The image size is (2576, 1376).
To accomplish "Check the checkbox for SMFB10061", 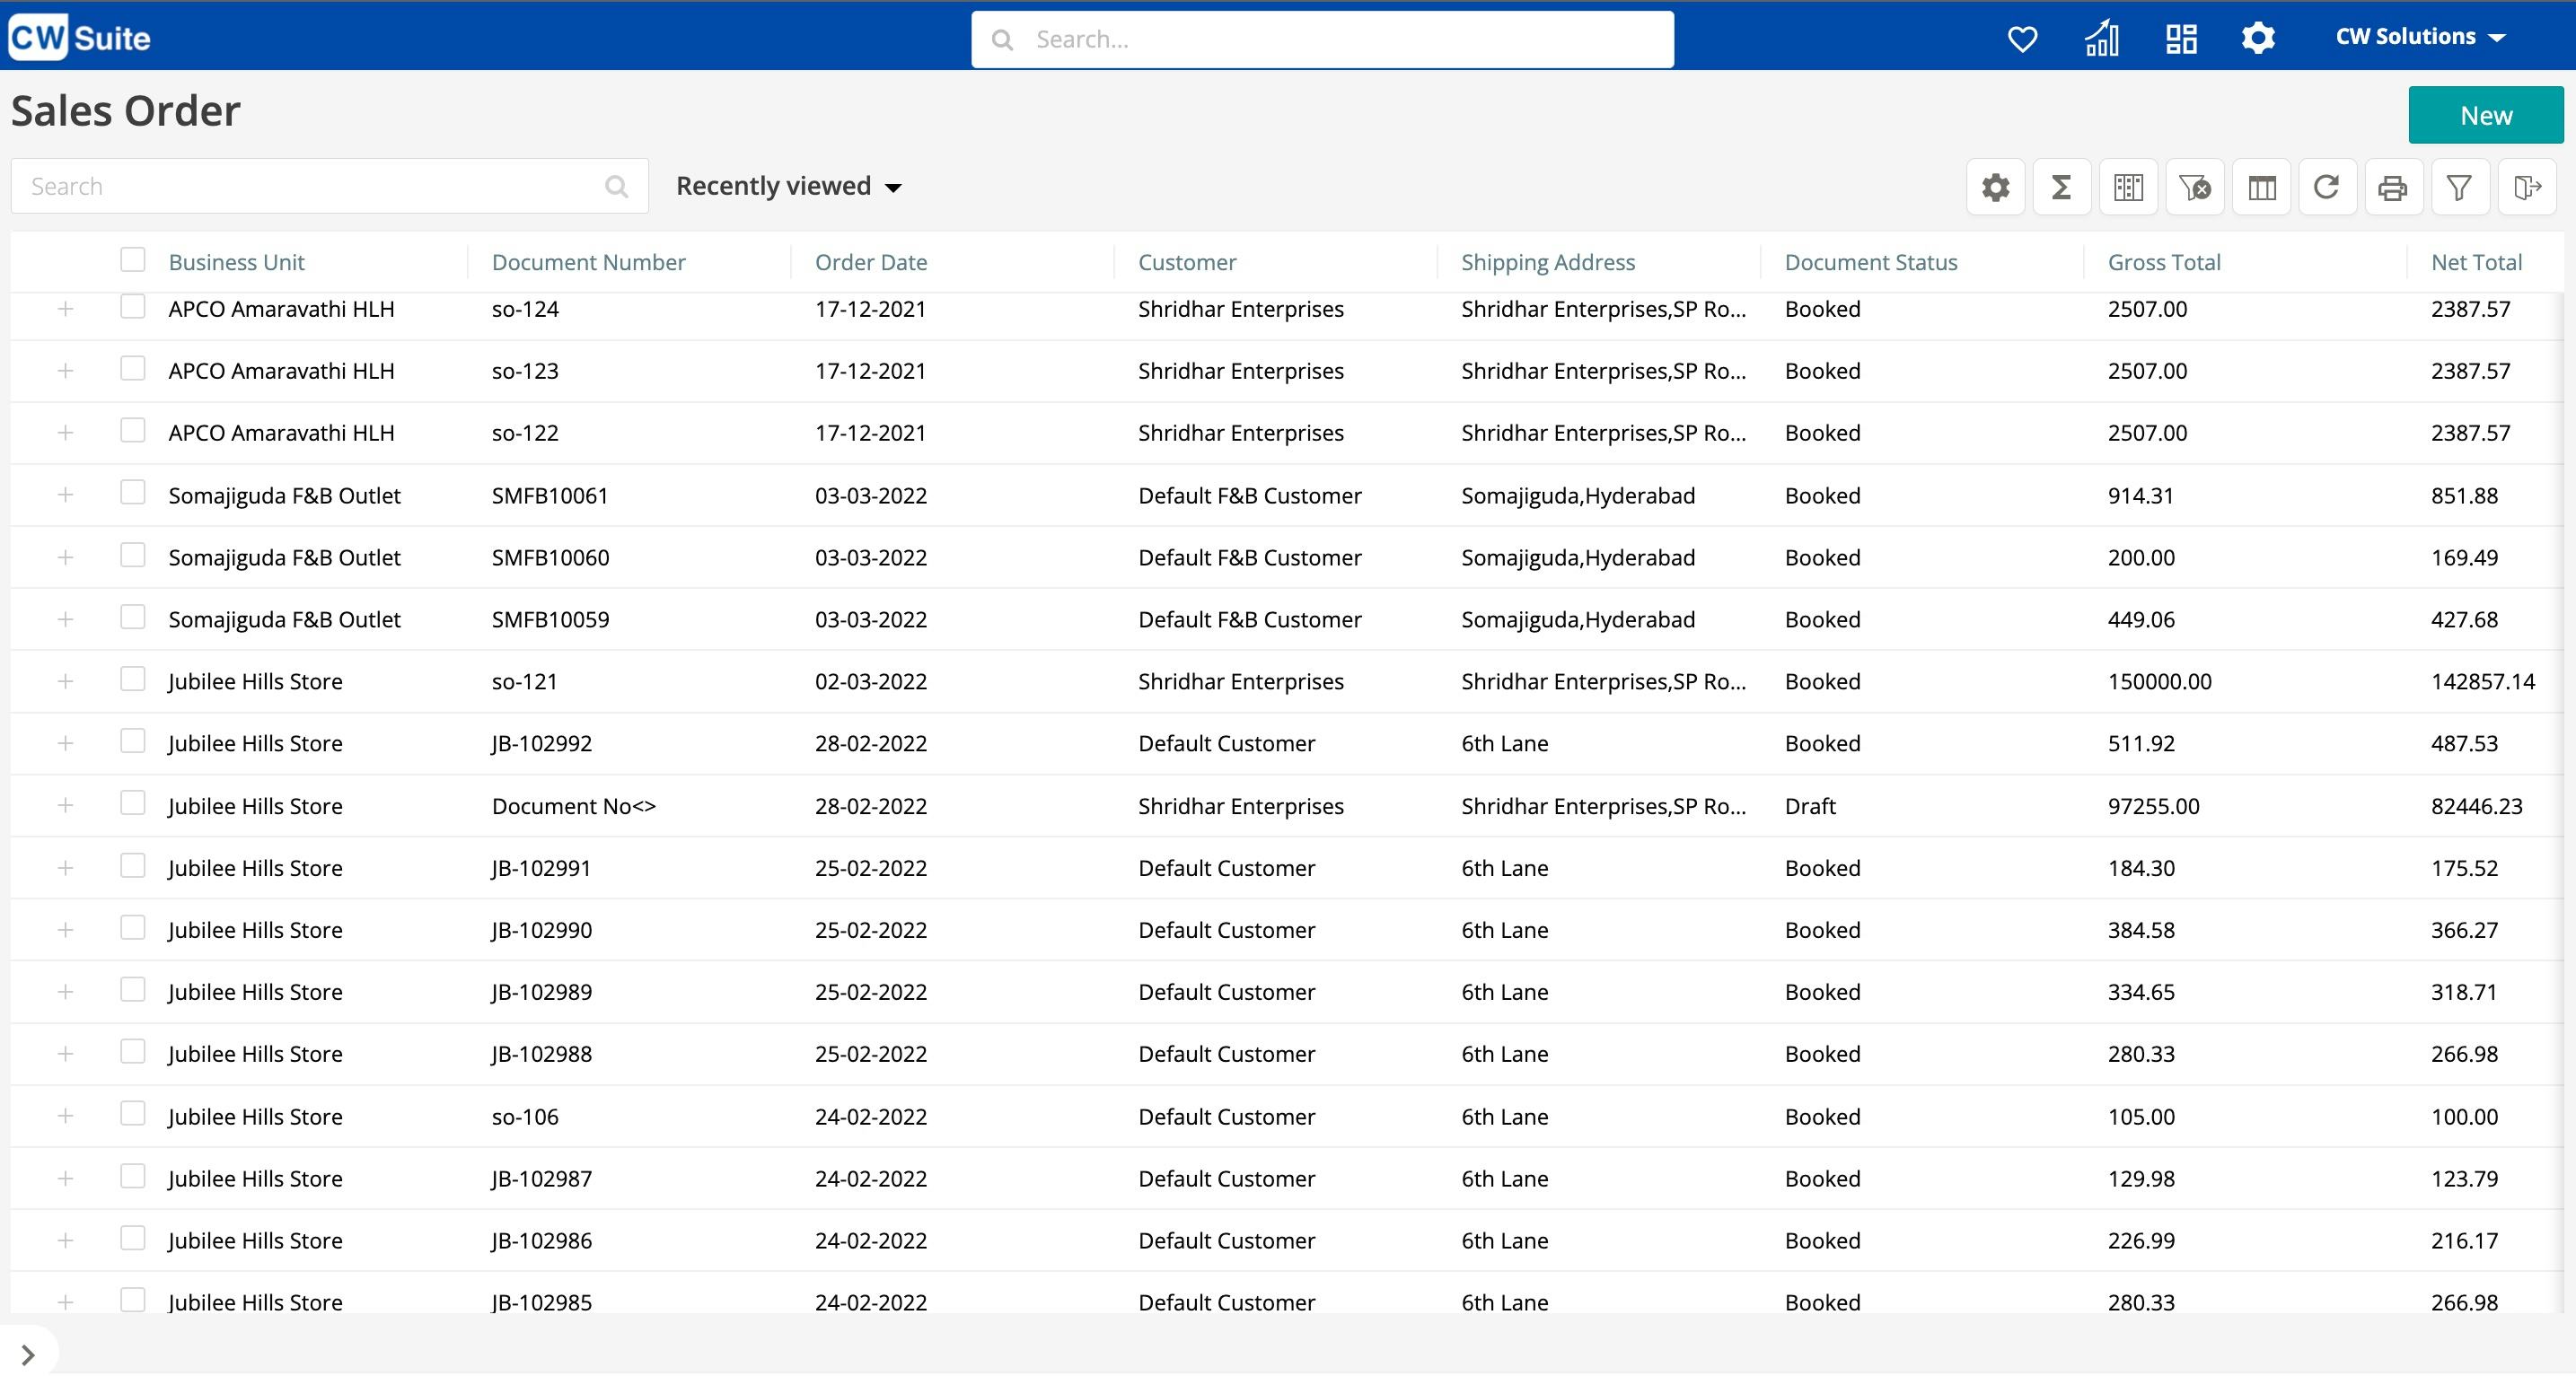I will 133,494.
